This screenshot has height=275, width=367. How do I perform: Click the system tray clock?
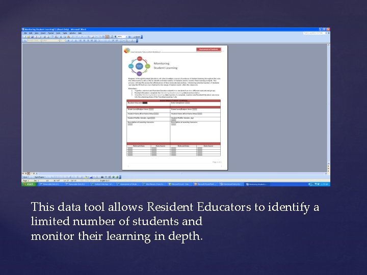[325, 184]
